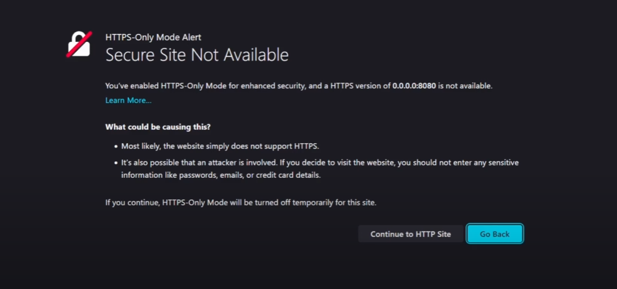This screenshot has width=617, height=289.
Task: Click the phrase is not available after the address
Action: [x=465, y=86]
